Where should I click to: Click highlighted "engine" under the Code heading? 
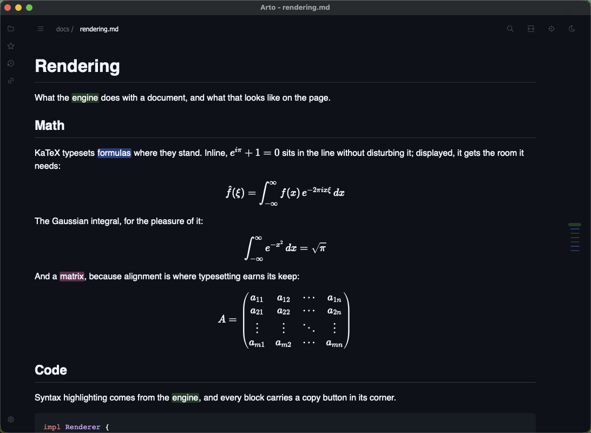click(x=185, y=398)
